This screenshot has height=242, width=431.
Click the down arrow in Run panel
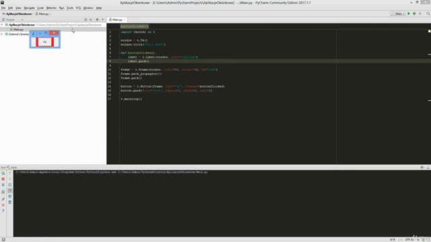pyautogui.click(x=10, y=179)
